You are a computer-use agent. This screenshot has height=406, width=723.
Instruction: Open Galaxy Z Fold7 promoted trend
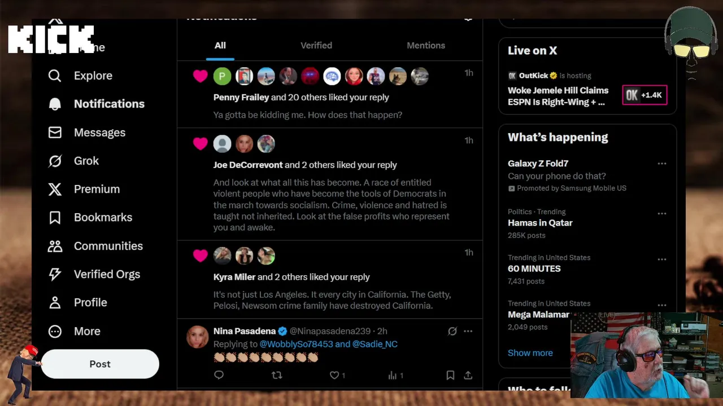click(x=538, y=164)
